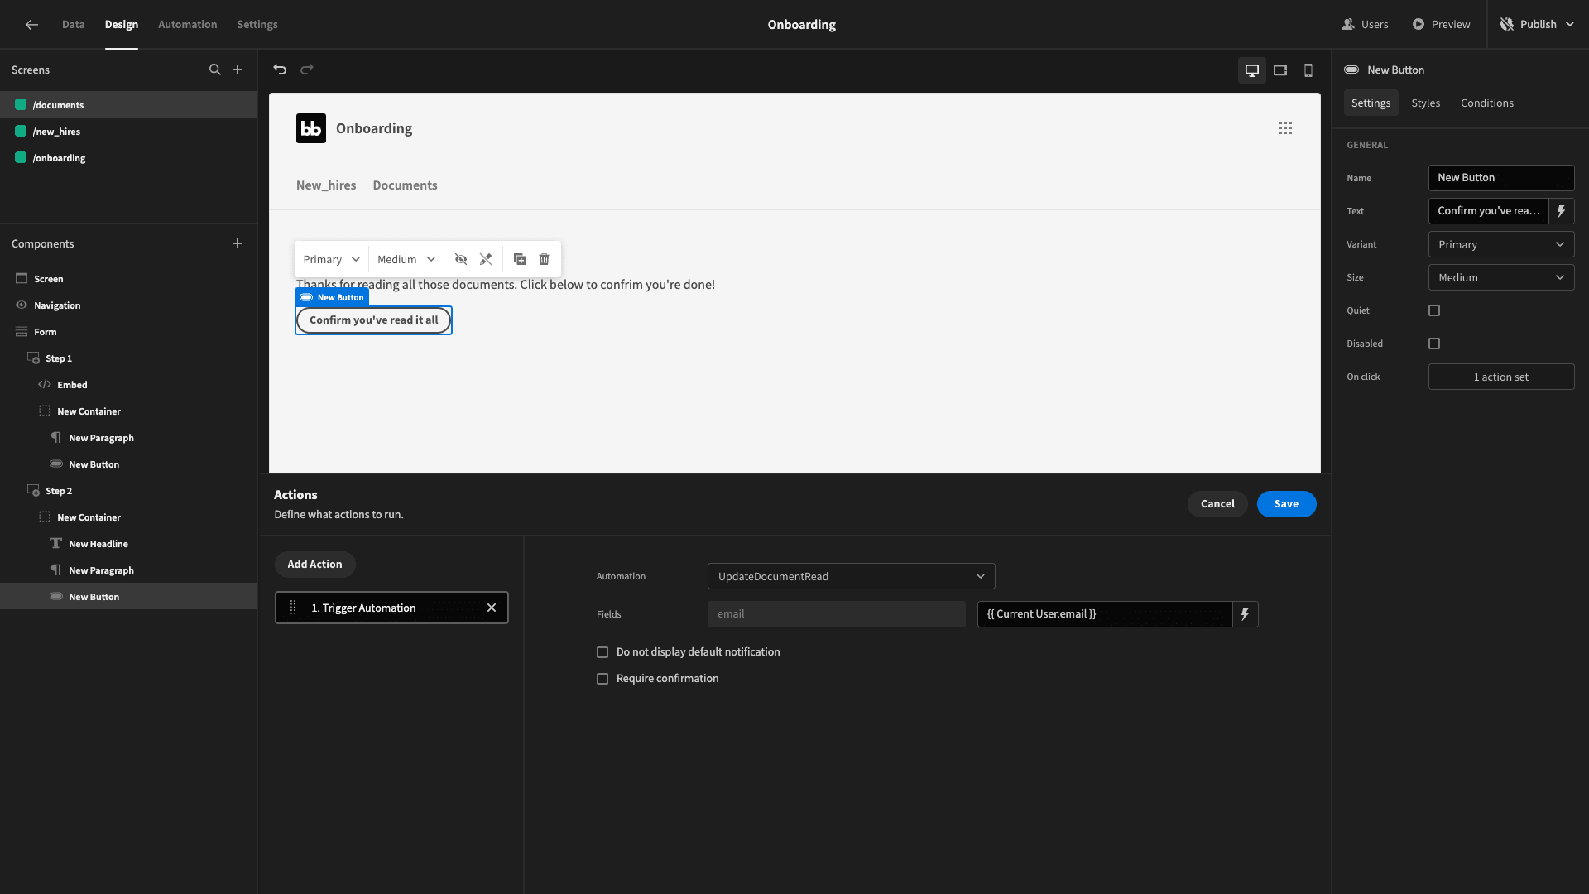Switch to the Data tab
This screenshot has width=1589, height=894.
pos(73,25)
